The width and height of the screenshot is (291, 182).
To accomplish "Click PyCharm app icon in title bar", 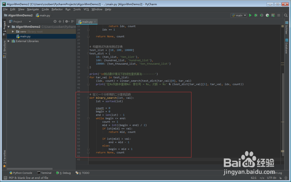I will (x=4, y=4).
